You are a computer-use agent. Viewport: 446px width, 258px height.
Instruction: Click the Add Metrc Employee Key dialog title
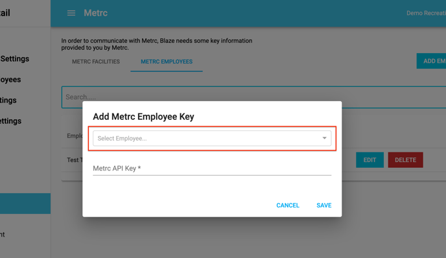[143, 117]
